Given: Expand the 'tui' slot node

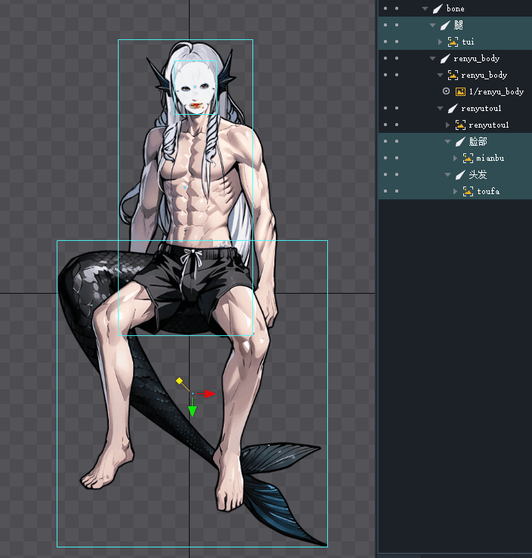Looking at the screenshot, I should (x=441, y=42).
